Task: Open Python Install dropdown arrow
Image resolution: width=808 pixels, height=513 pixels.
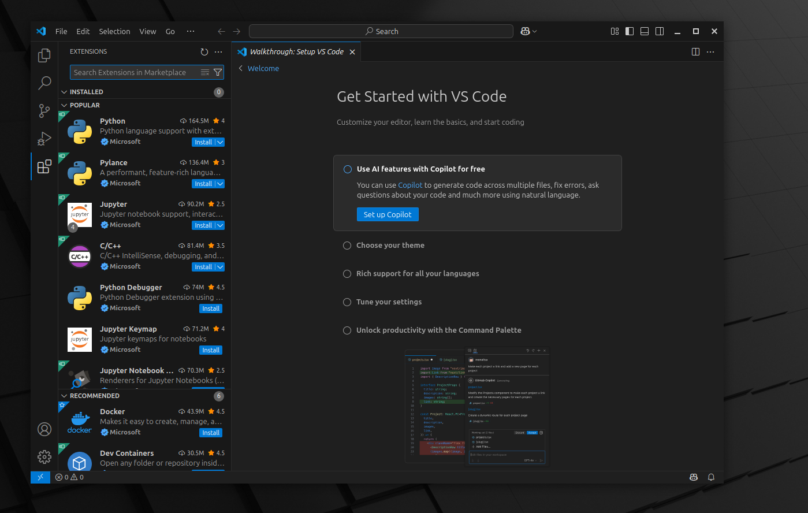Action: (x=220, y=142)
